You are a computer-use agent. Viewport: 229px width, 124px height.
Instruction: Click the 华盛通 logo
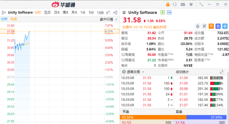pos(64,4)
